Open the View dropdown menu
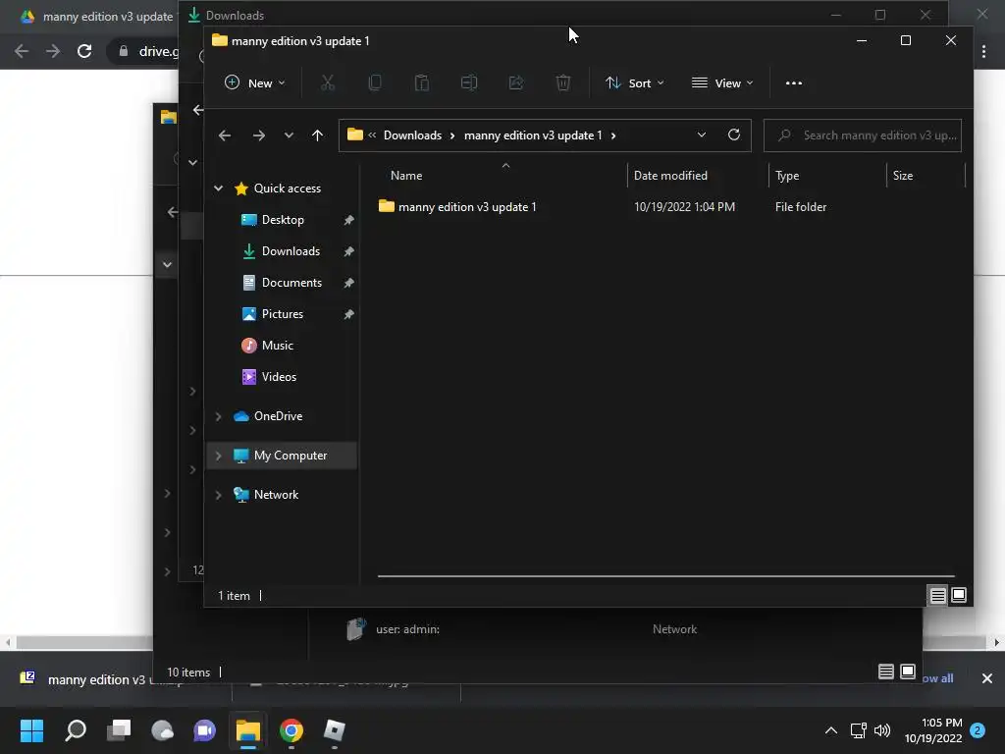 click(x=722, y=82)
